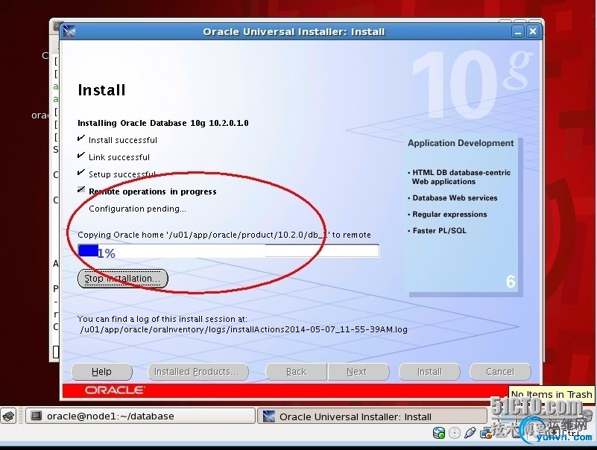Close the Oracle Universal Installer window
Screen dimensions: 597x450
click(x=533, y=31)
